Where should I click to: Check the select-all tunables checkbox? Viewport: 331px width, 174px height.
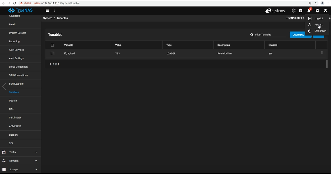[x=52, y=45]
